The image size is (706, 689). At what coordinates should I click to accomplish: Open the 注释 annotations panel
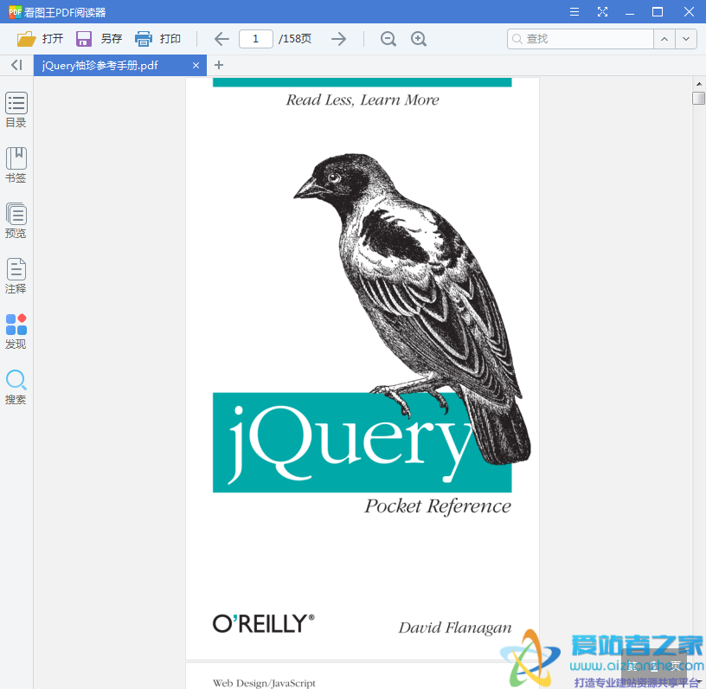click(x=16, y=276)
